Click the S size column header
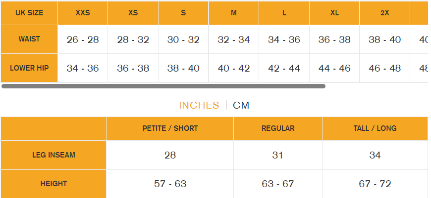Image resolution: width=431 pixels, height=198 pixels. coord(183,13)
